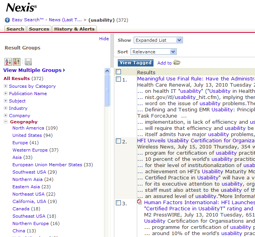Check the box for result 2
255x237 pixels.
click(x=119, y=141)
